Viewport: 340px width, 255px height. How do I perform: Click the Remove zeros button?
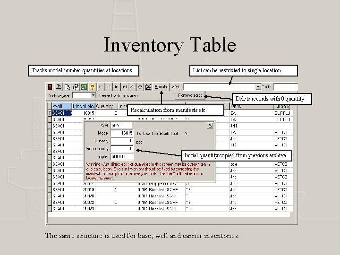(x=190, y=95)
